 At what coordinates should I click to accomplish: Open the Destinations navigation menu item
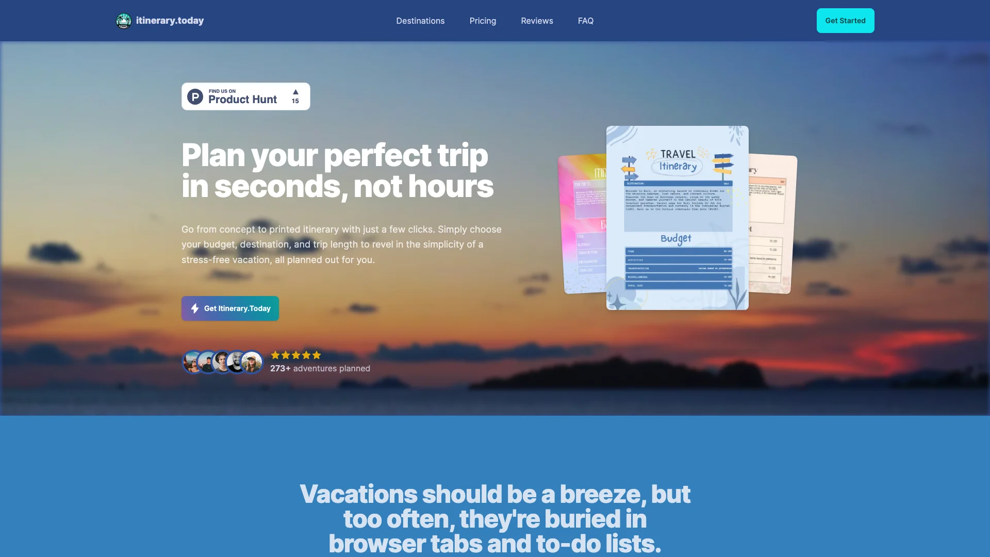[420, 21]
